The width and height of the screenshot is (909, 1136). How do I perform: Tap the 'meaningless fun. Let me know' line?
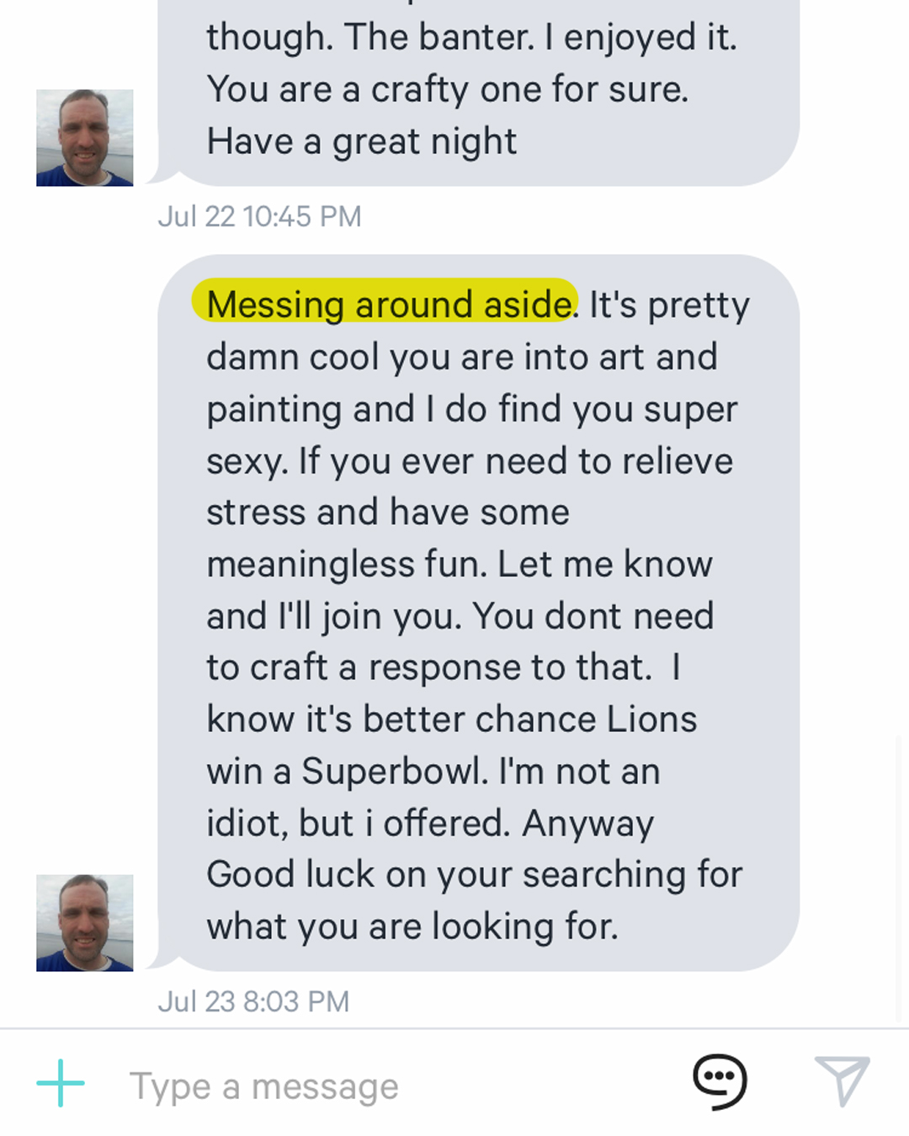(x=460, y=564)
